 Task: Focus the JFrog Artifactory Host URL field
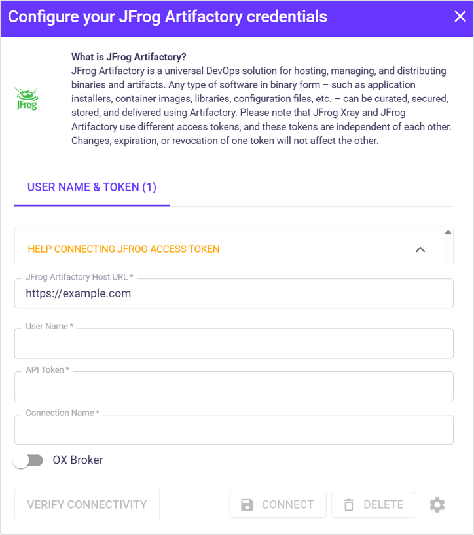(x=234, y=293)
